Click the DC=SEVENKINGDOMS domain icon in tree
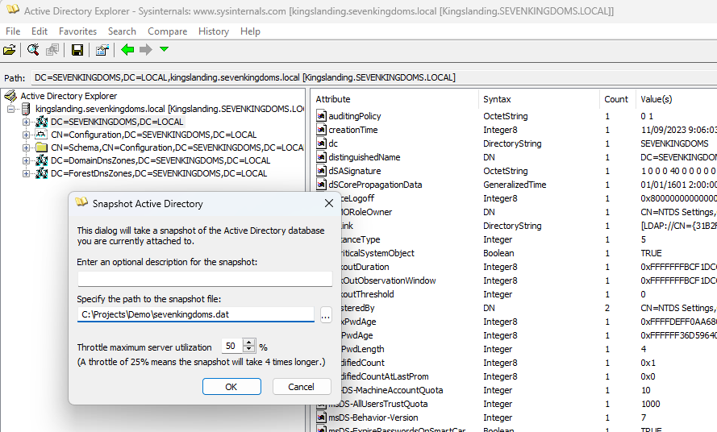 42,122
